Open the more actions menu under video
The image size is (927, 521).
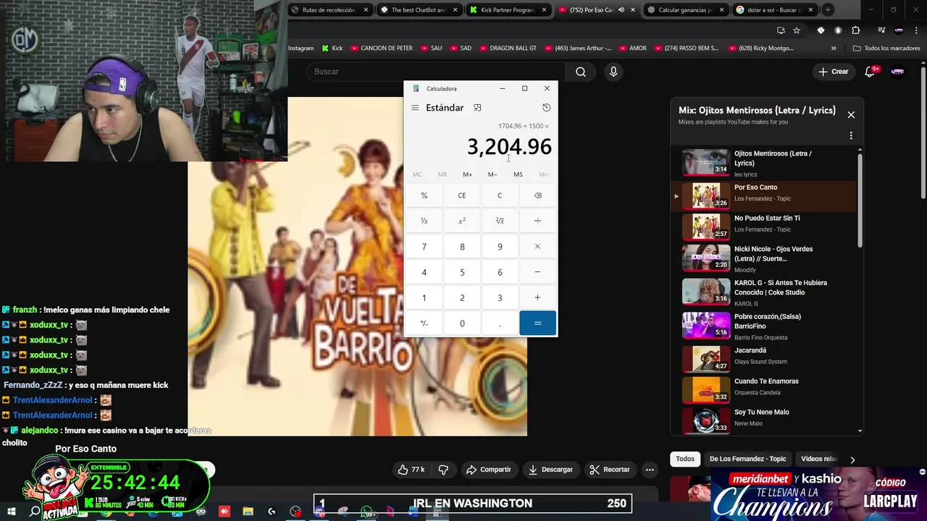click(650, 470)
